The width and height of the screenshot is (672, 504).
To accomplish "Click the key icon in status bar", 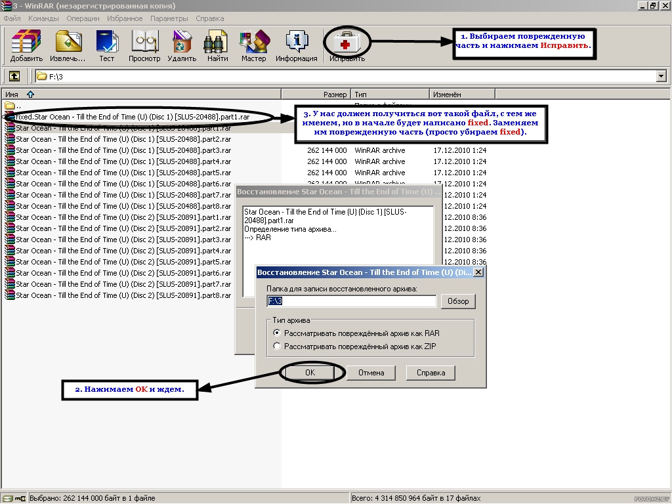I will [x=20, y=499].
